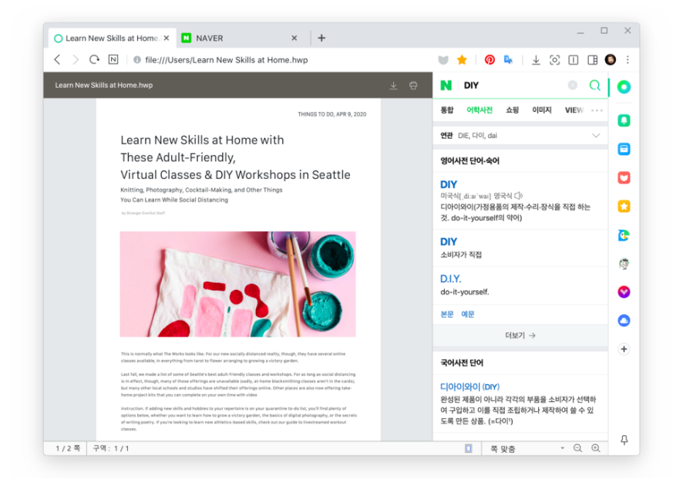Click the 구역: 1 / 1 status text

tap(111, 448)
